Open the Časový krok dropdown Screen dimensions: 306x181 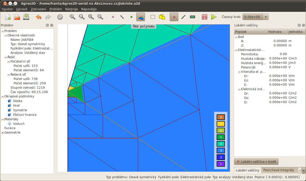[x=255, y=17]
